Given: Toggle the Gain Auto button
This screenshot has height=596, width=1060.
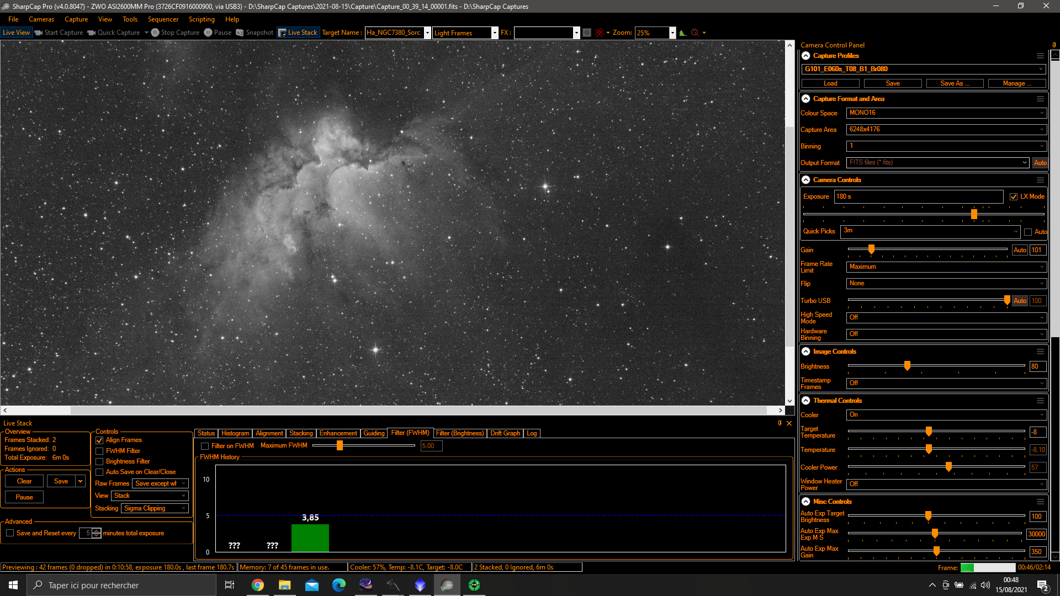Looking at the screenshot, I should click(1020, 250).
